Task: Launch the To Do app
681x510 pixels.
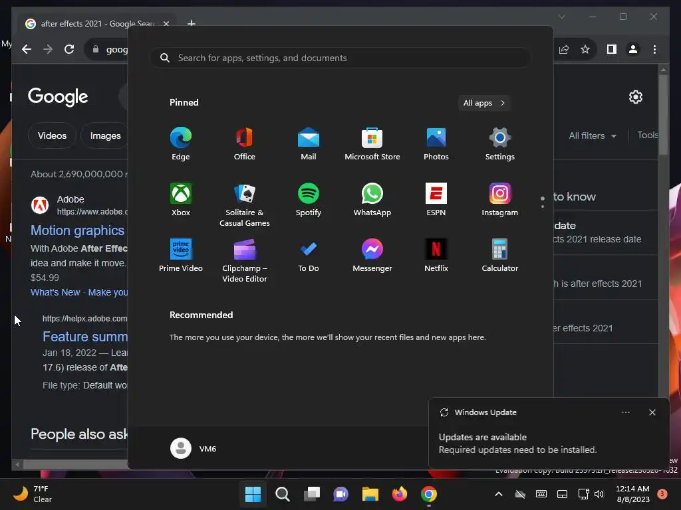Action: pos(309,256)
